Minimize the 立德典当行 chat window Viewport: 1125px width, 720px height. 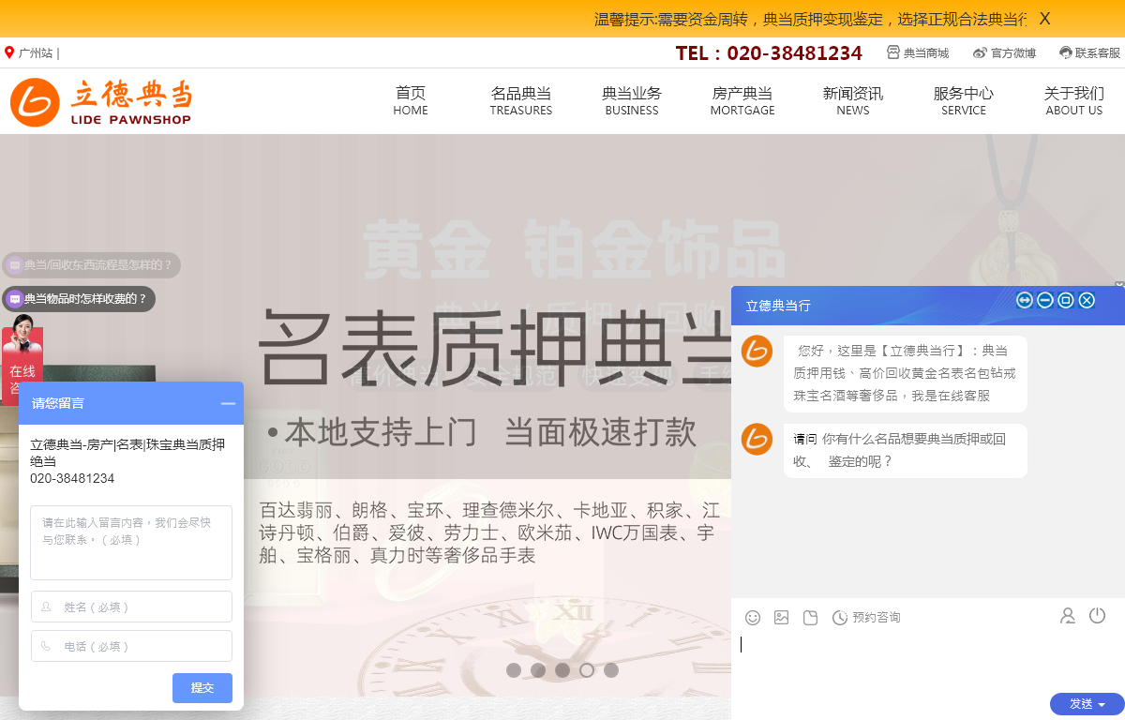1045,300
